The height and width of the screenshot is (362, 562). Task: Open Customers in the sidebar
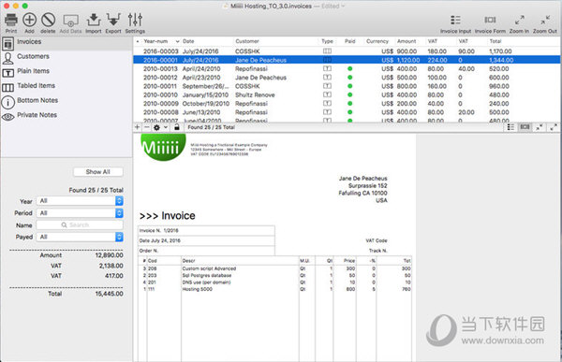67,57
